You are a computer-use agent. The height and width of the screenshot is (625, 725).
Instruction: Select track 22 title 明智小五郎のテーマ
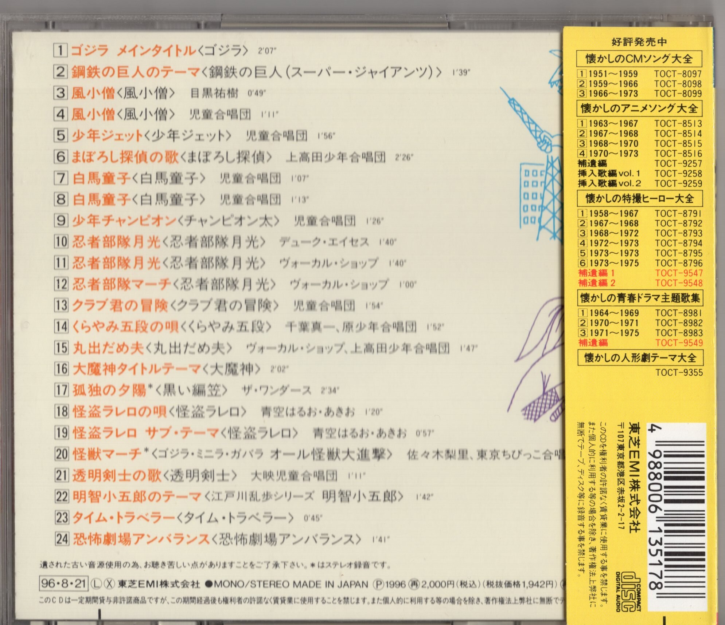137,497
